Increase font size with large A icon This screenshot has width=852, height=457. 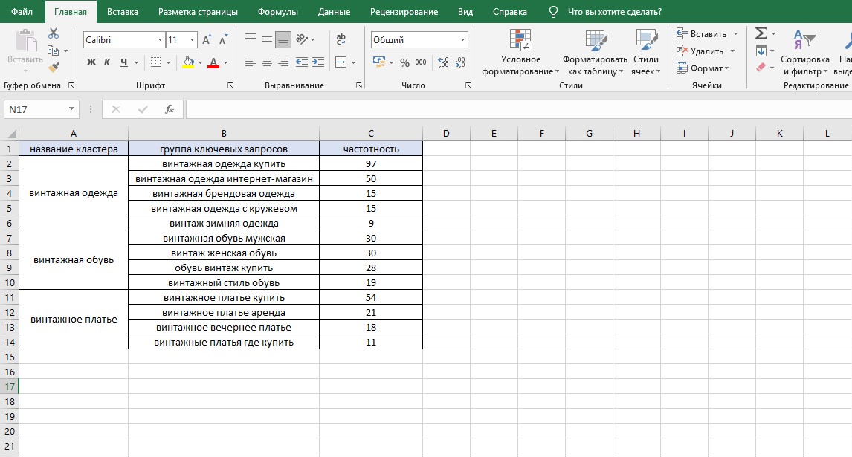[x=207, y=39]
